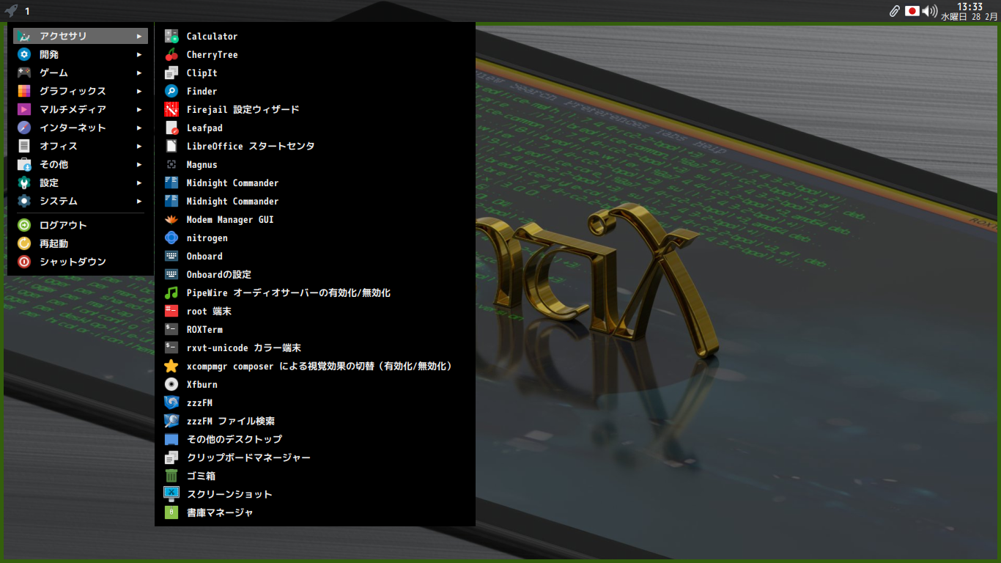Open zzzFM ファイル検索 icon

point(171,421)
